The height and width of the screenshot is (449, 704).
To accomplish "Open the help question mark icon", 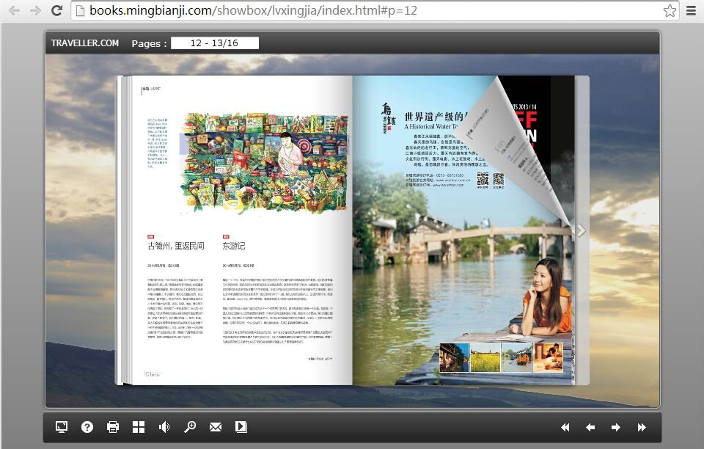I will click(87, 427).
